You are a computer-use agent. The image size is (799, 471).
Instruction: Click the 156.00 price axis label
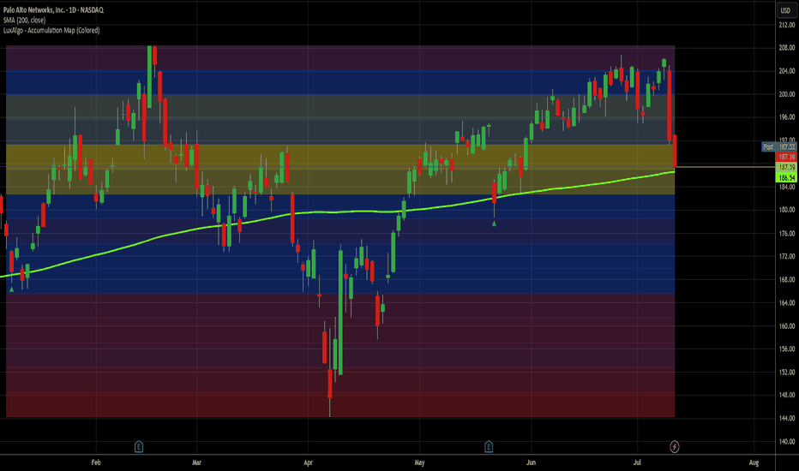[x=787, y=349]
